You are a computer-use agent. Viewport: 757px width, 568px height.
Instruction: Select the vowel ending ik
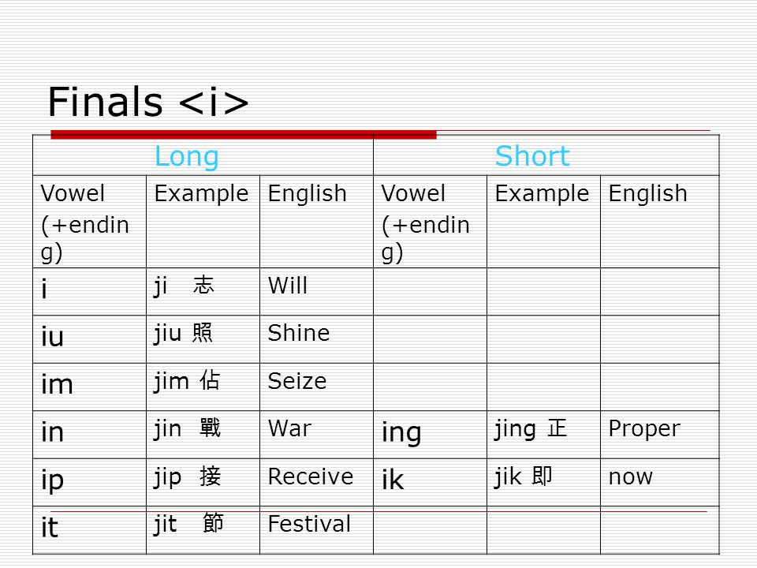coord(393,479)
